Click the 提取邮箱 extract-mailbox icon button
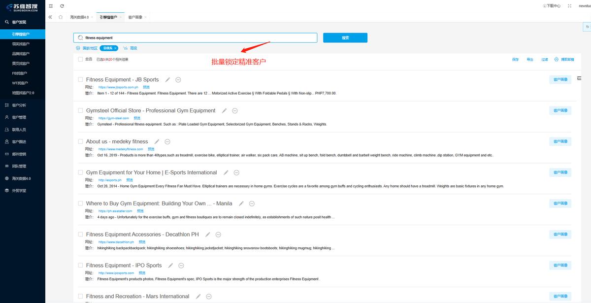 click(564, 59)
